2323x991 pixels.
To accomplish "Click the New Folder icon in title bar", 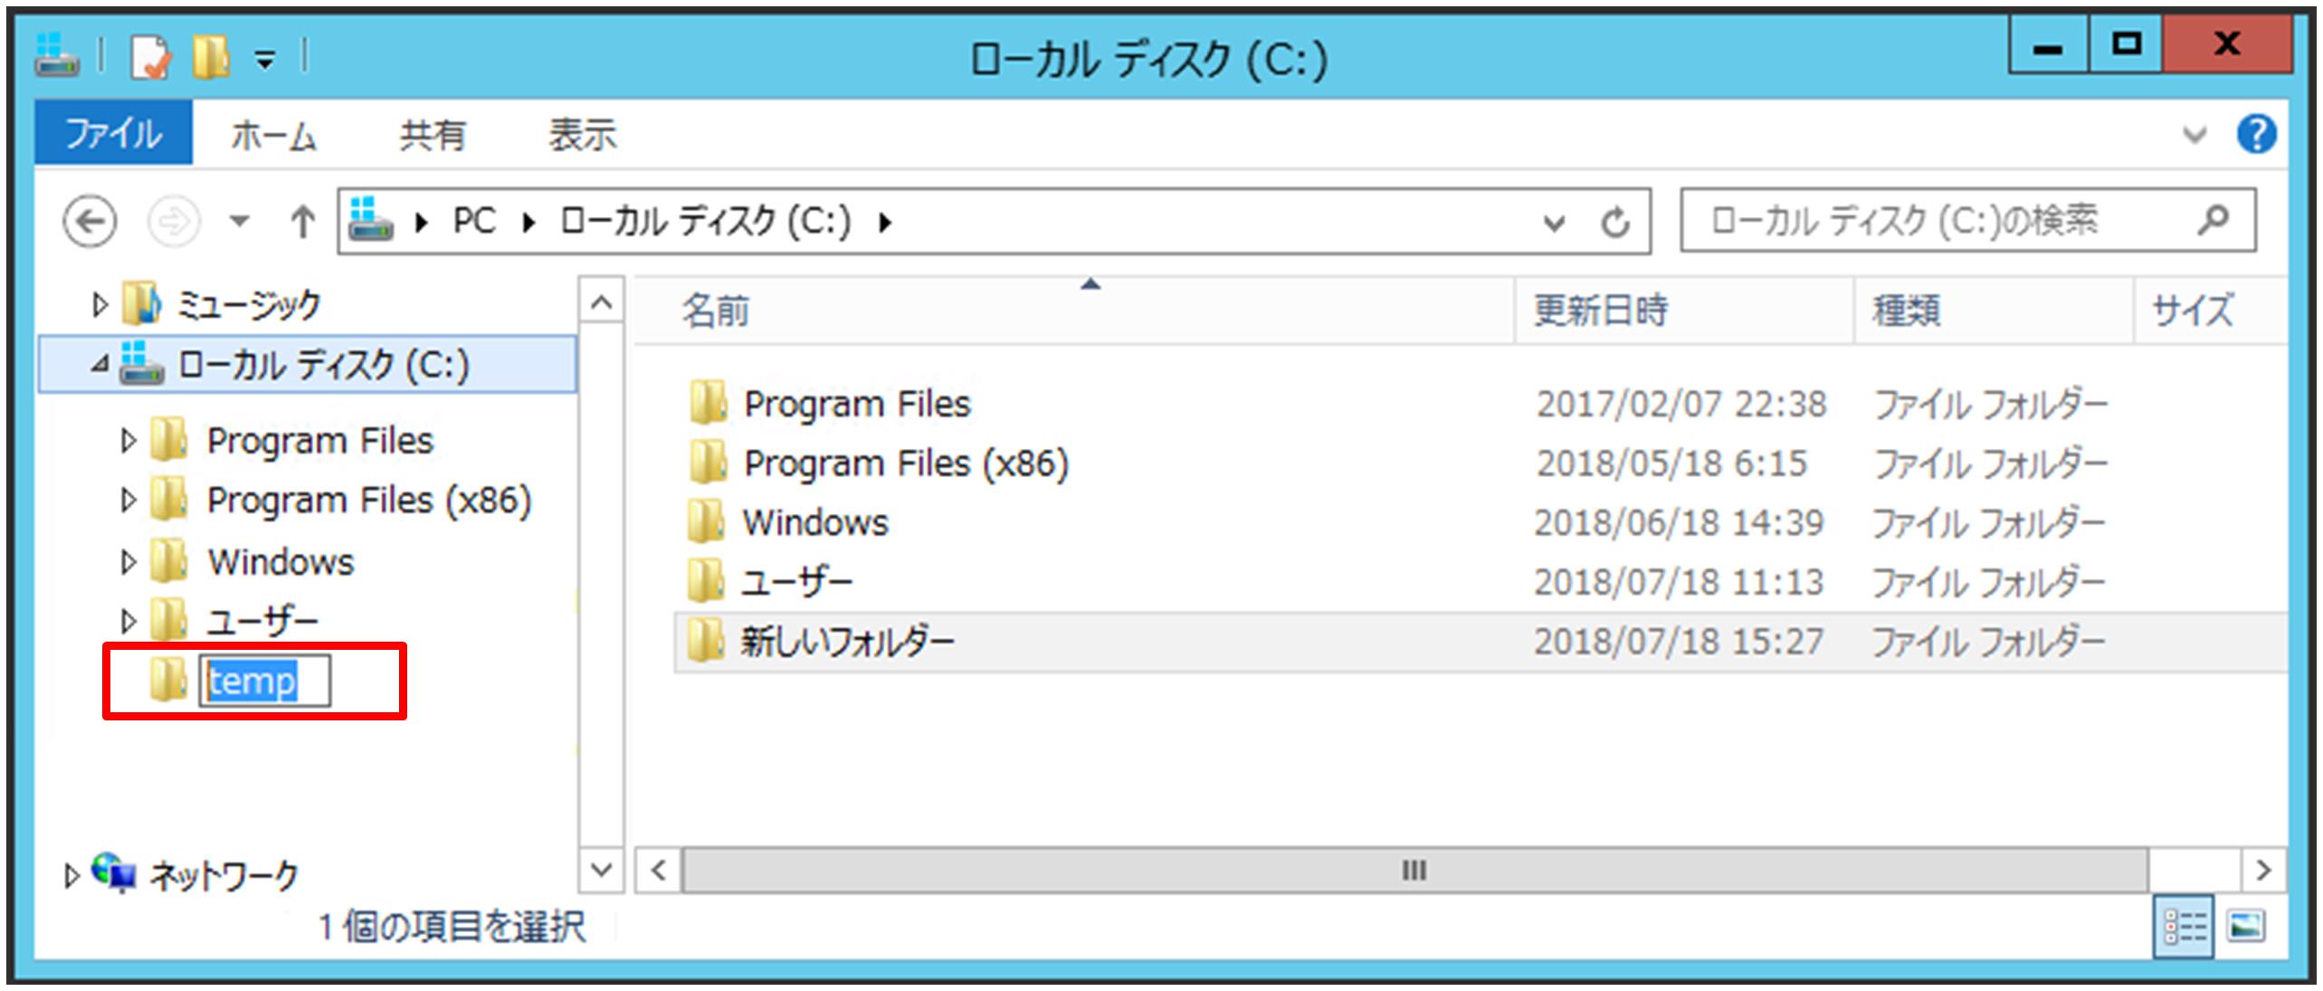I will (x=211, y=59).
